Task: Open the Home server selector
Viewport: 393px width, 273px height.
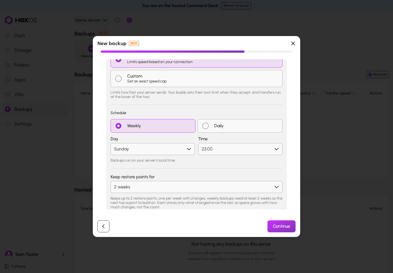Action: tap(91, 20)
